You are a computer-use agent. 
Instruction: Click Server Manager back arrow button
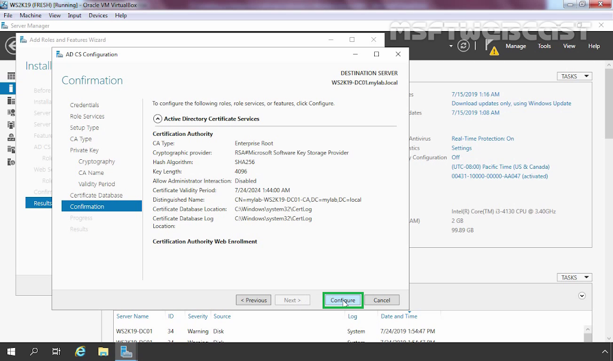click(11, 45)
